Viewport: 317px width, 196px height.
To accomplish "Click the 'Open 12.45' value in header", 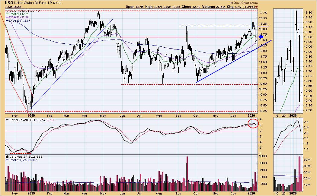I will pyautogui.click(x=134, y=7).
